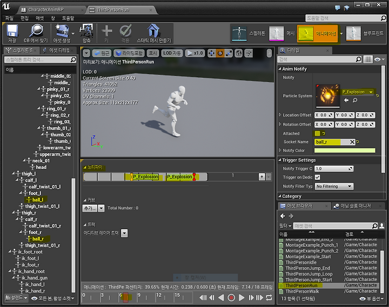389x307 pixels.
Task: Click the 표시 show button
Action: pos(153,53)
